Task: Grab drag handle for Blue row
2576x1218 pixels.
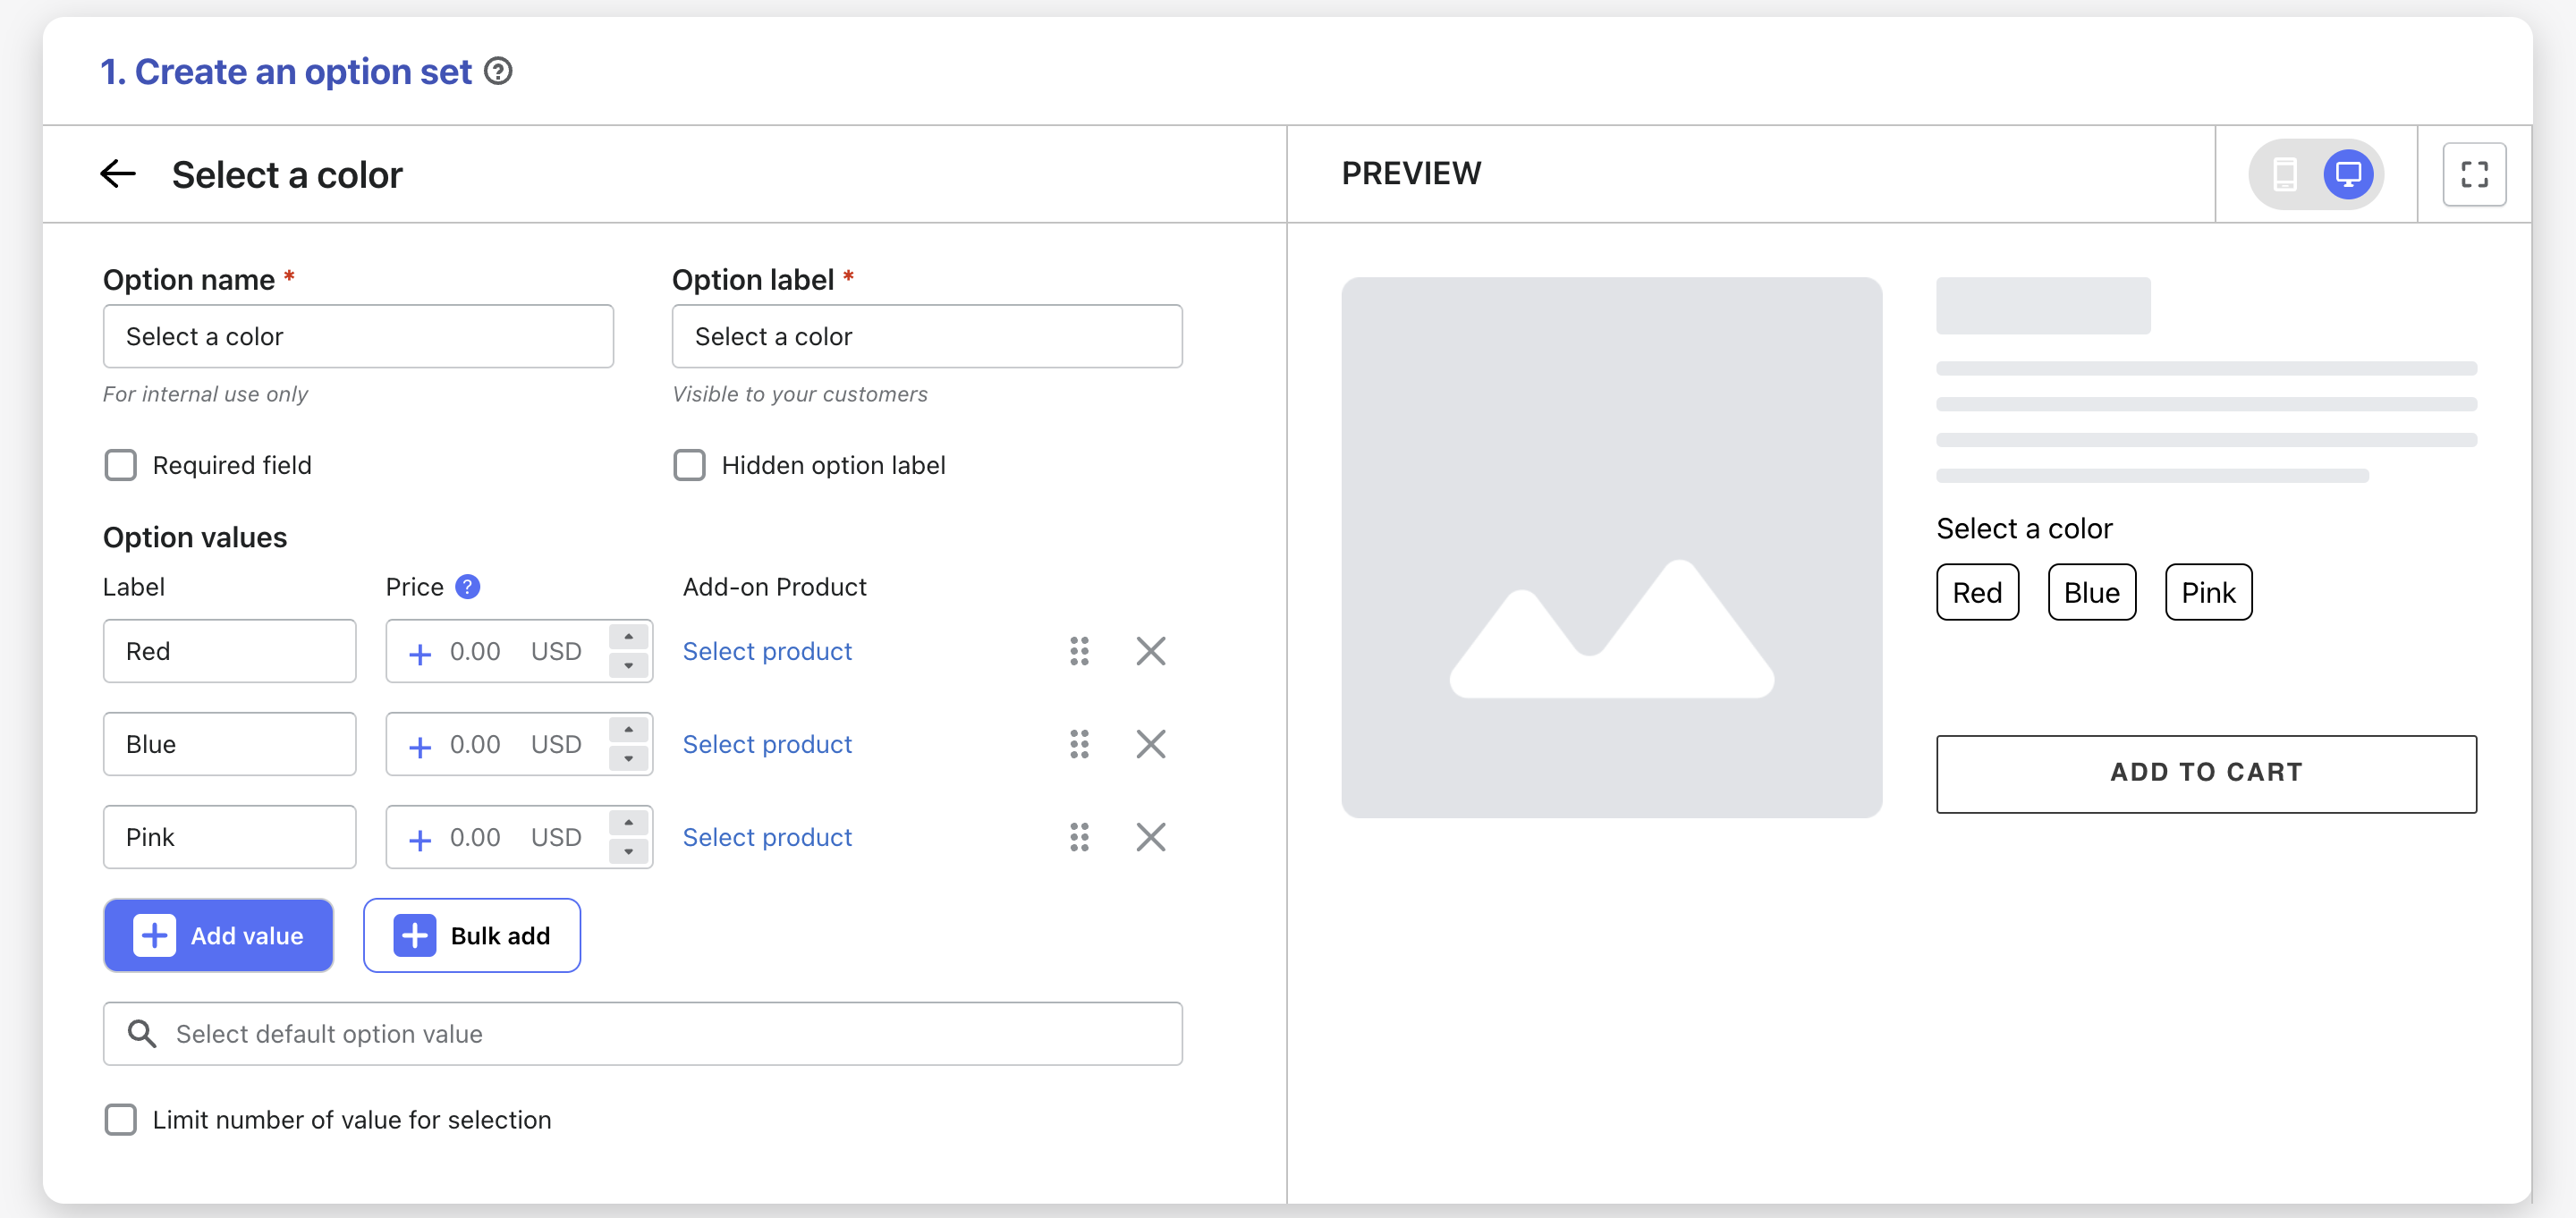Action: [1079, 744]
